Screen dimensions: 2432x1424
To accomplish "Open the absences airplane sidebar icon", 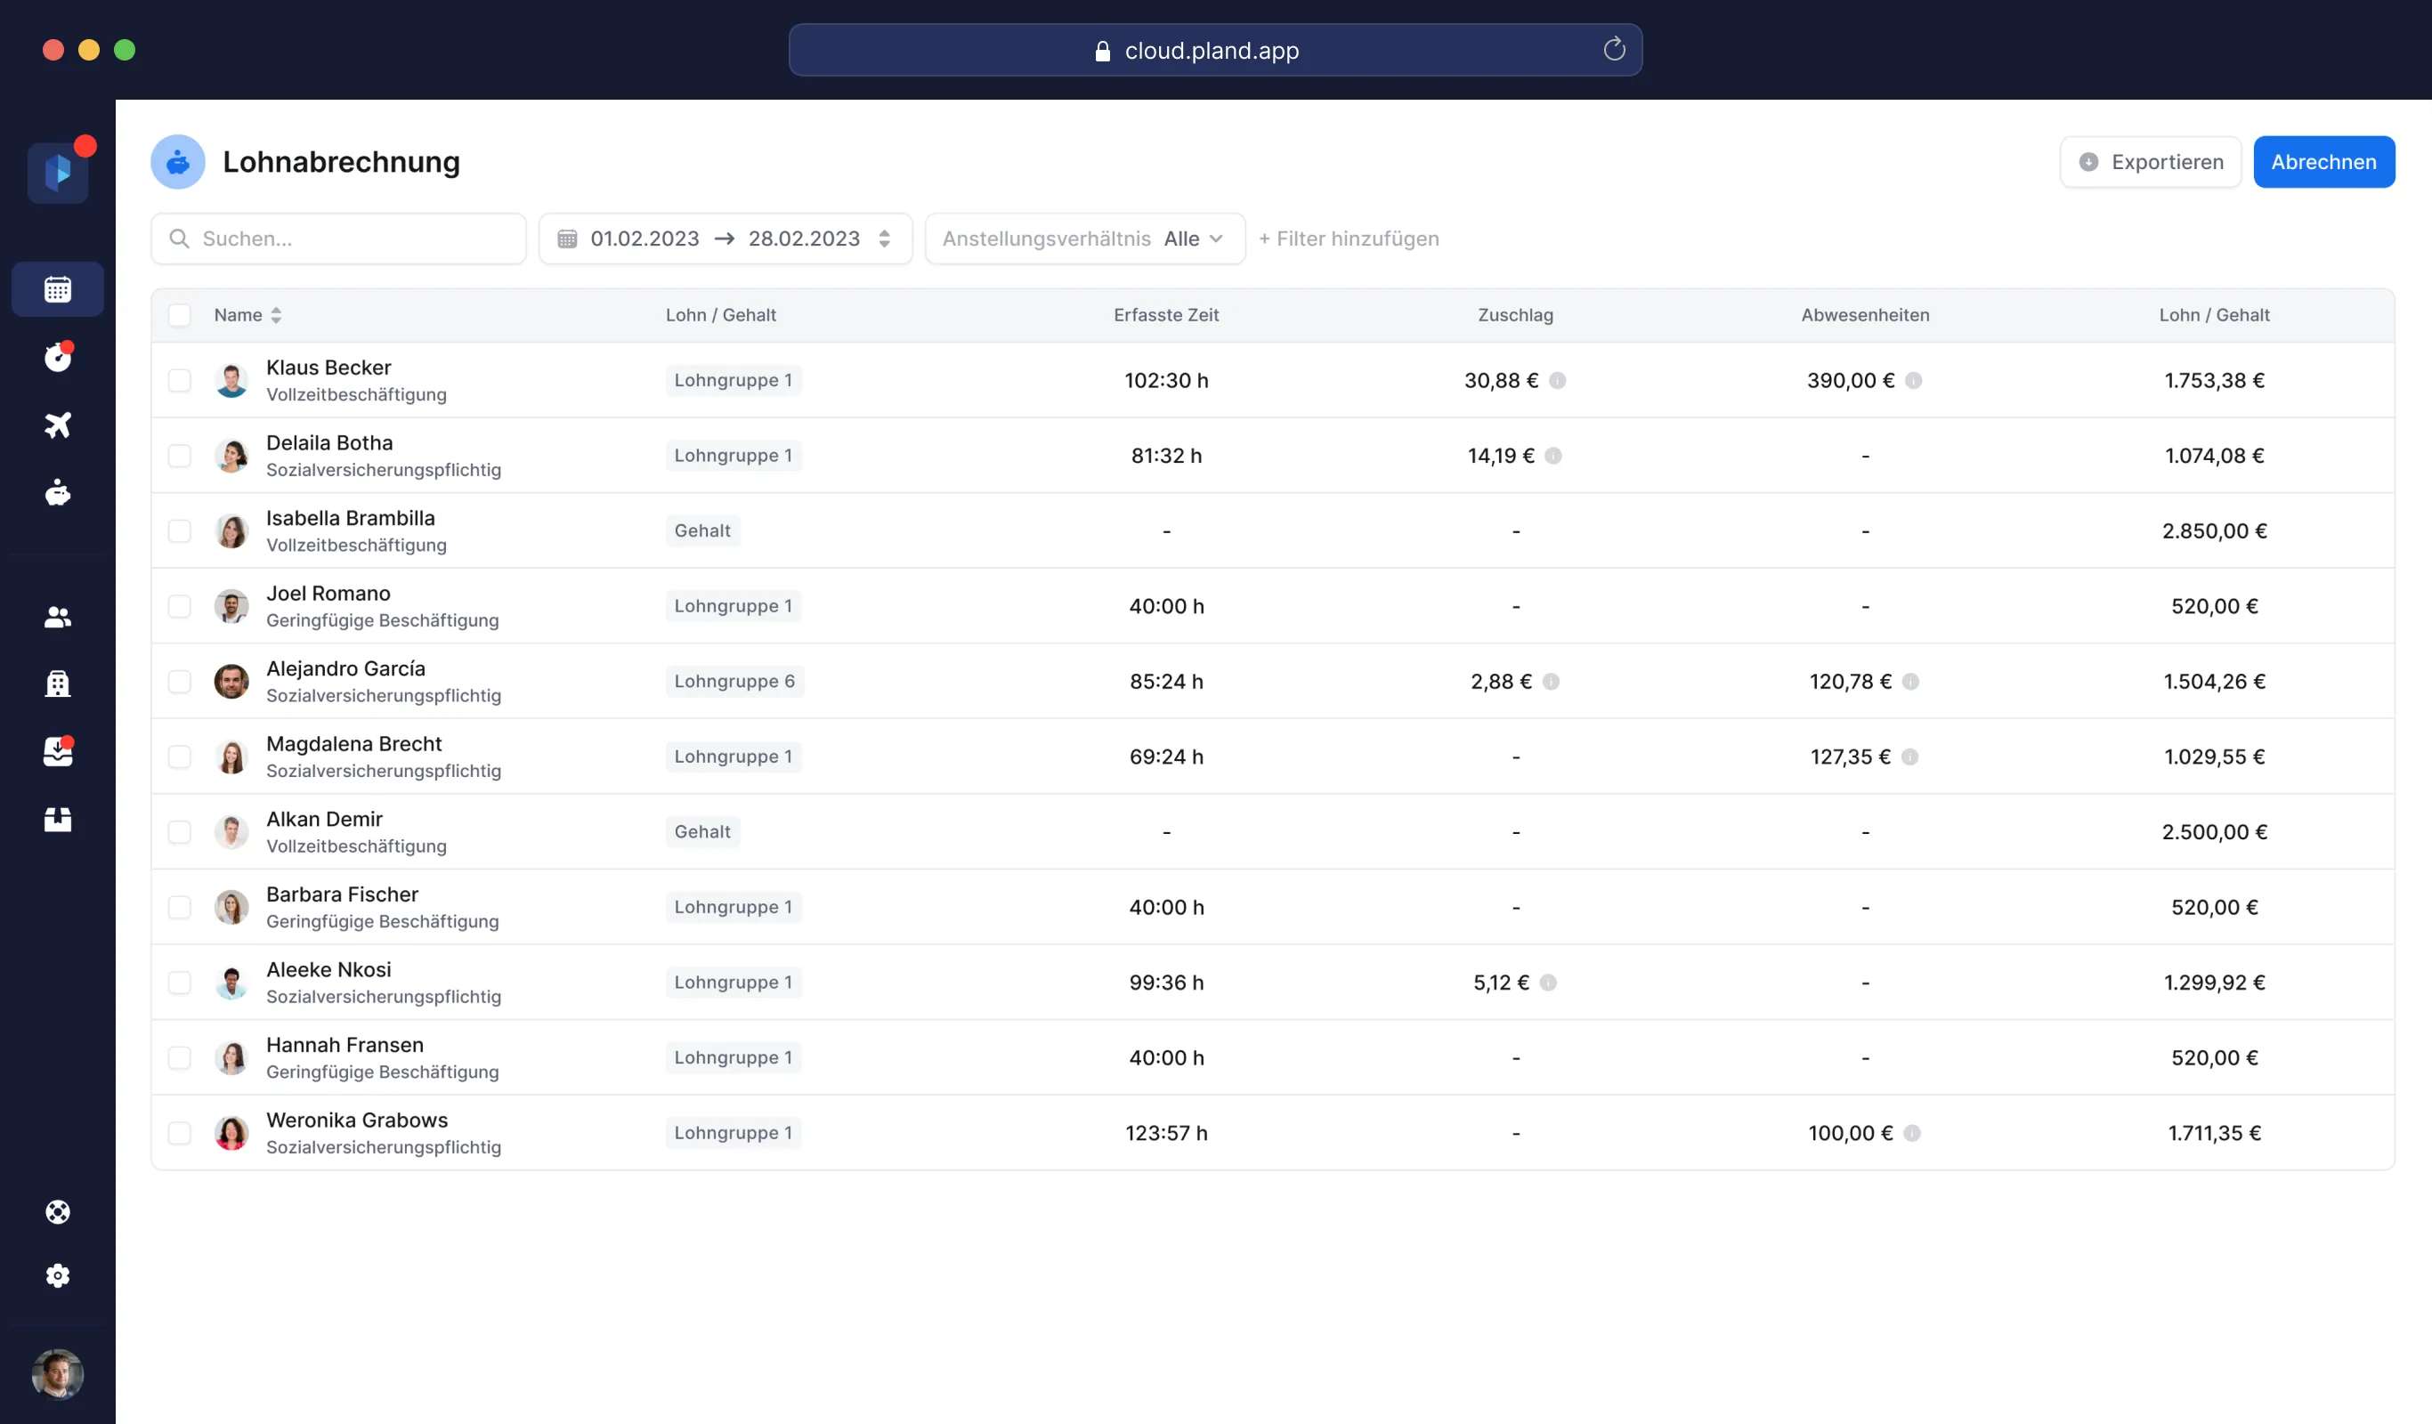I will tap(58, 425).
